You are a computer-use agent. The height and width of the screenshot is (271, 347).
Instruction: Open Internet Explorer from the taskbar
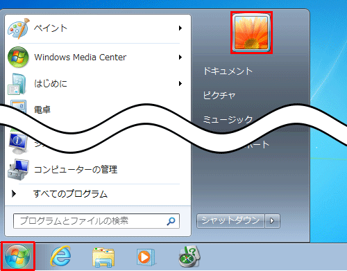[x=60, y=256]
